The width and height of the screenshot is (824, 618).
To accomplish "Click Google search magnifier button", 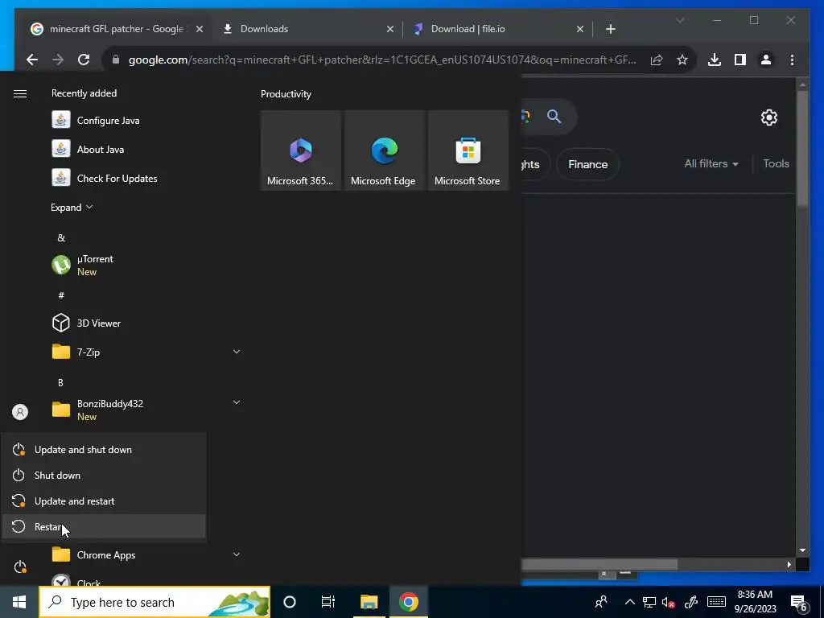I will click(x=554, y=116).
